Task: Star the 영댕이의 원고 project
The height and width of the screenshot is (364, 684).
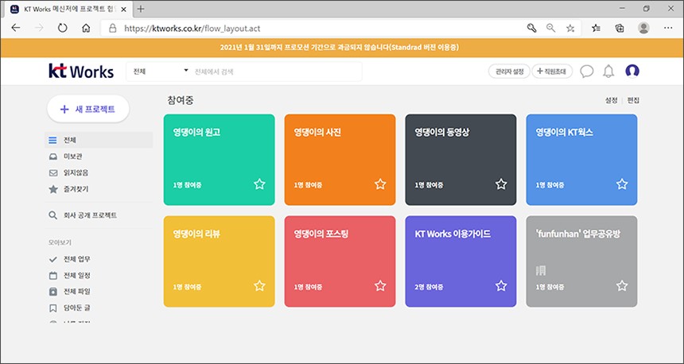Action: [x=259, y=184]
